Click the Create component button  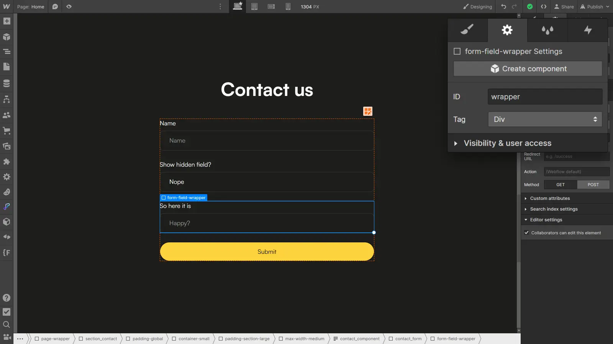coord(528,68)
